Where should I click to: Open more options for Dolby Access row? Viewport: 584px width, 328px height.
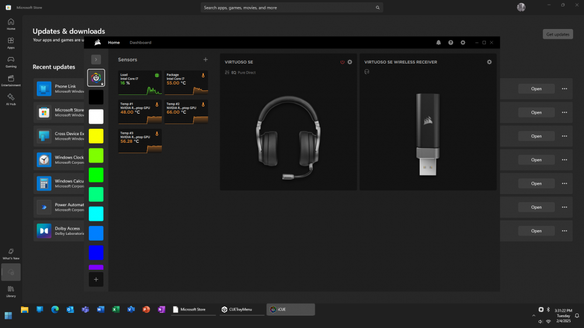coord(565,231)
